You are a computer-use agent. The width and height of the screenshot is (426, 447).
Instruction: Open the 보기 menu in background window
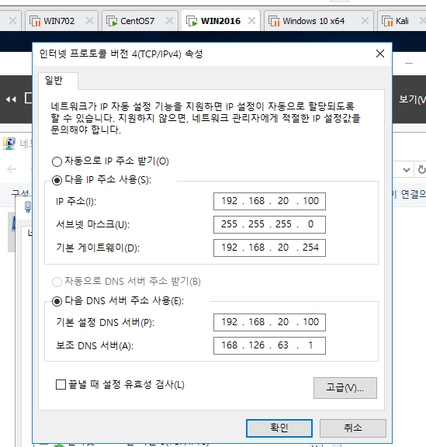click(412, 99)
